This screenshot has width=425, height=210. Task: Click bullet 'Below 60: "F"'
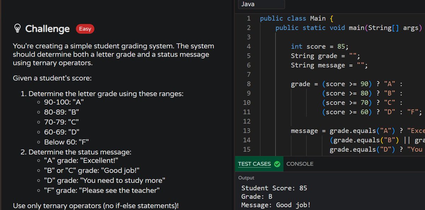[66, 142]
